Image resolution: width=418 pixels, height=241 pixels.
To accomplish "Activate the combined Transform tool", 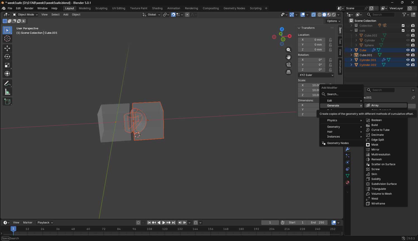I will [x=7, y=74].
